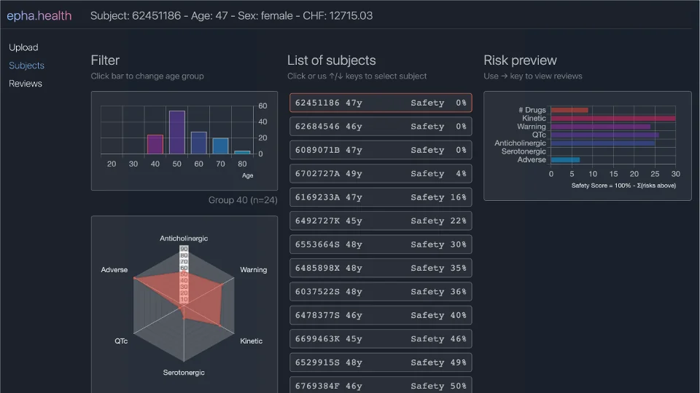This screenshot has height=393, width=700.
Task: Click 'Use → key to view reviews' hint
Action: 532,76
